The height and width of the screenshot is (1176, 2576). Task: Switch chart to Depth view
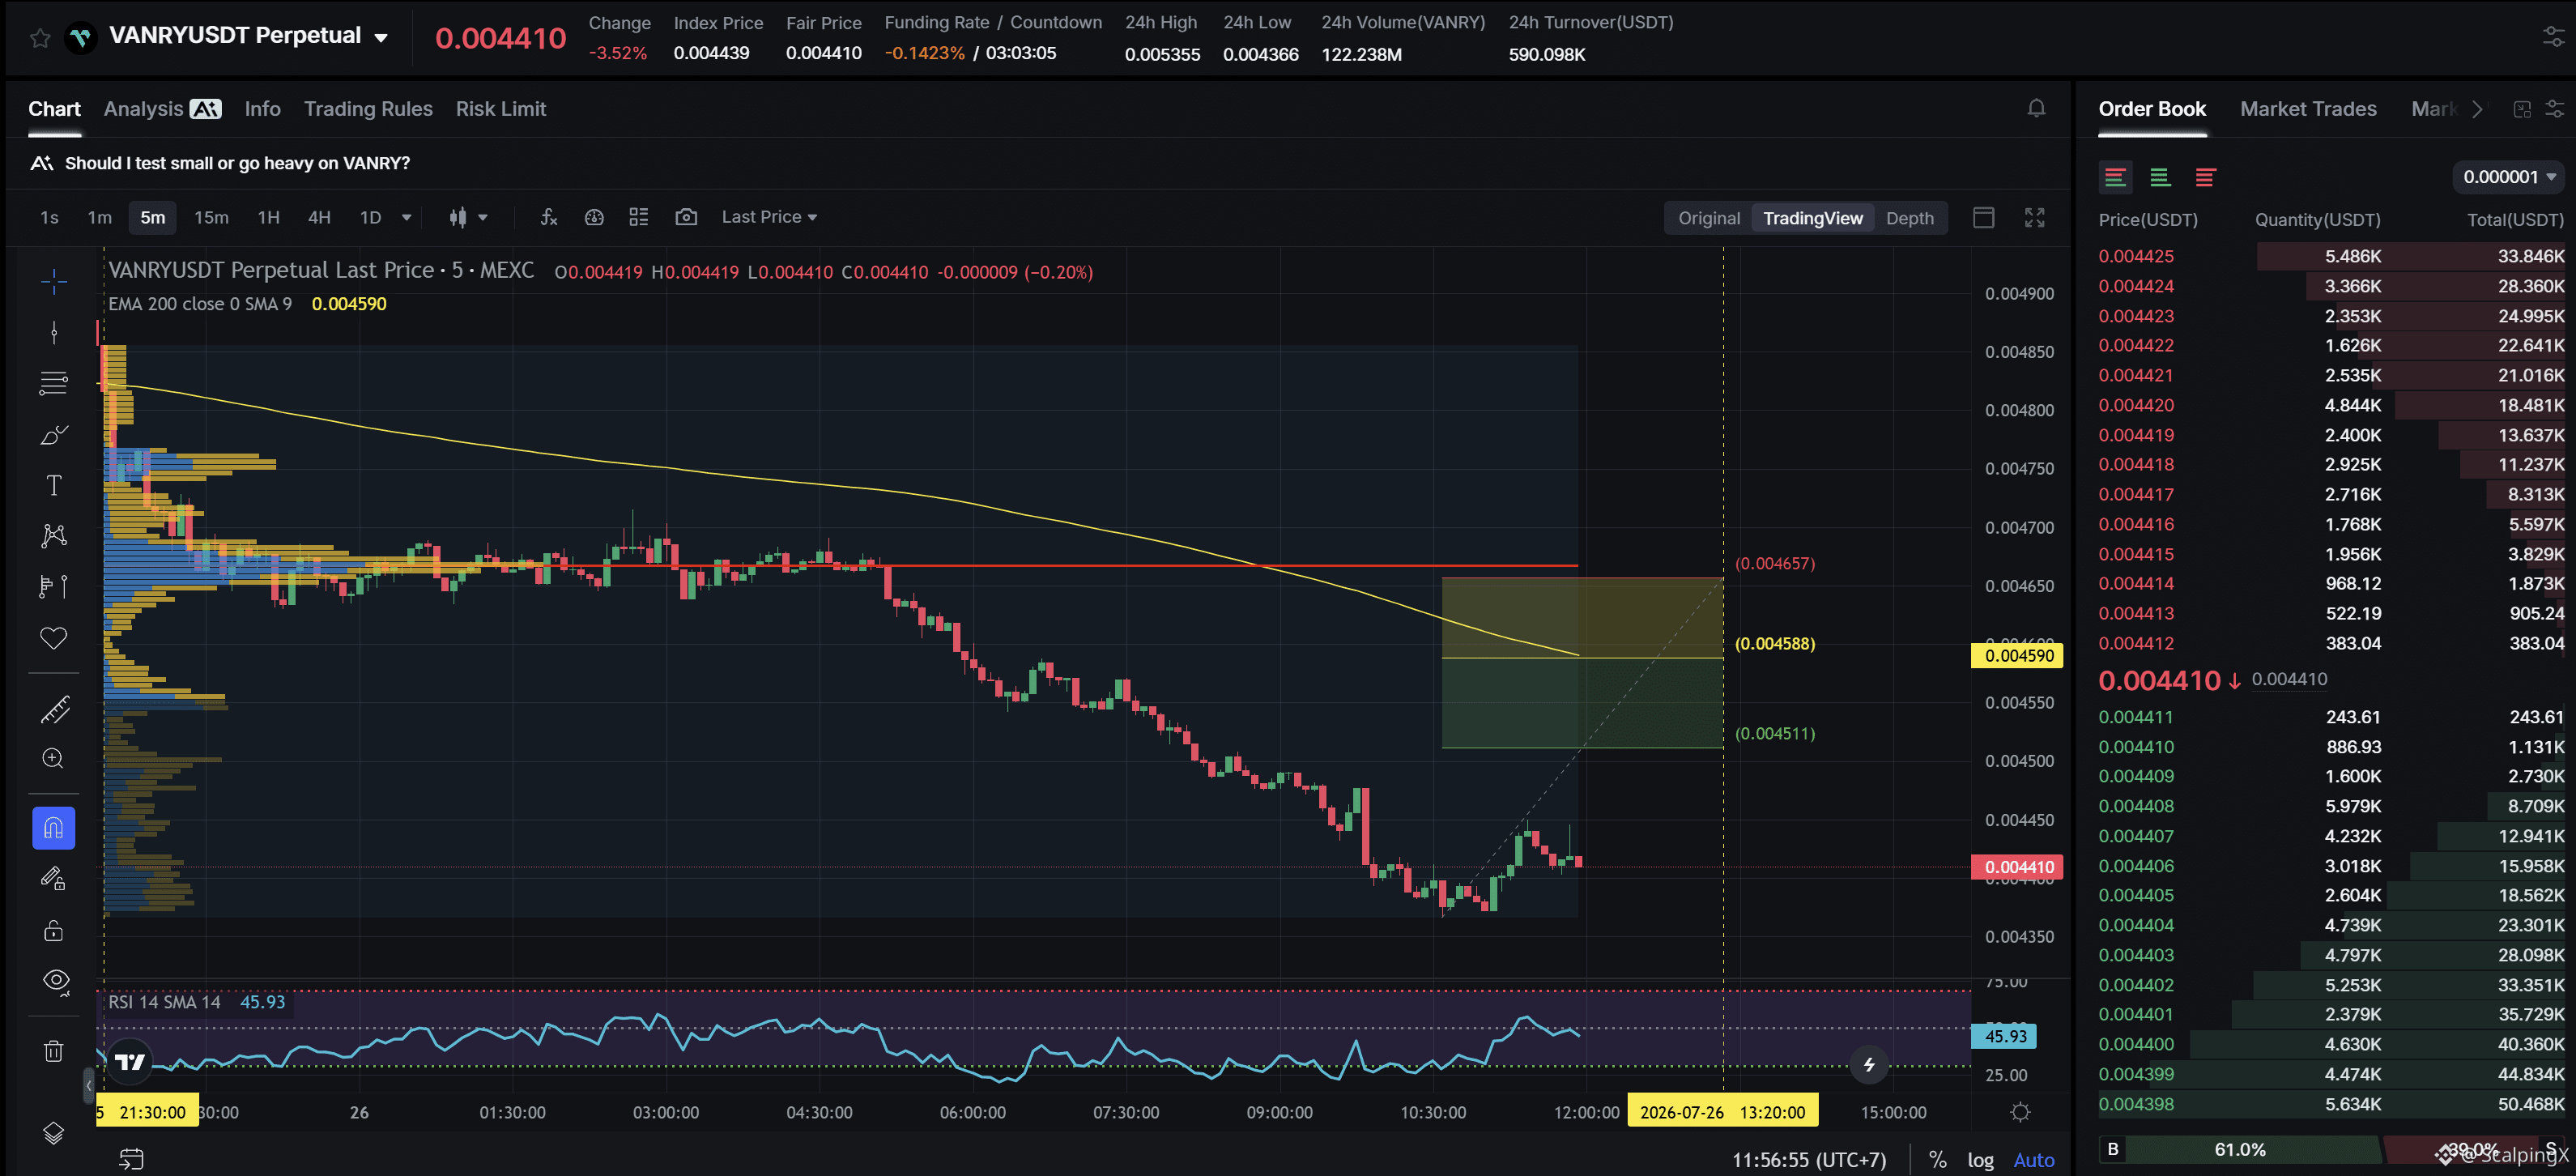tap(1909, 218)
